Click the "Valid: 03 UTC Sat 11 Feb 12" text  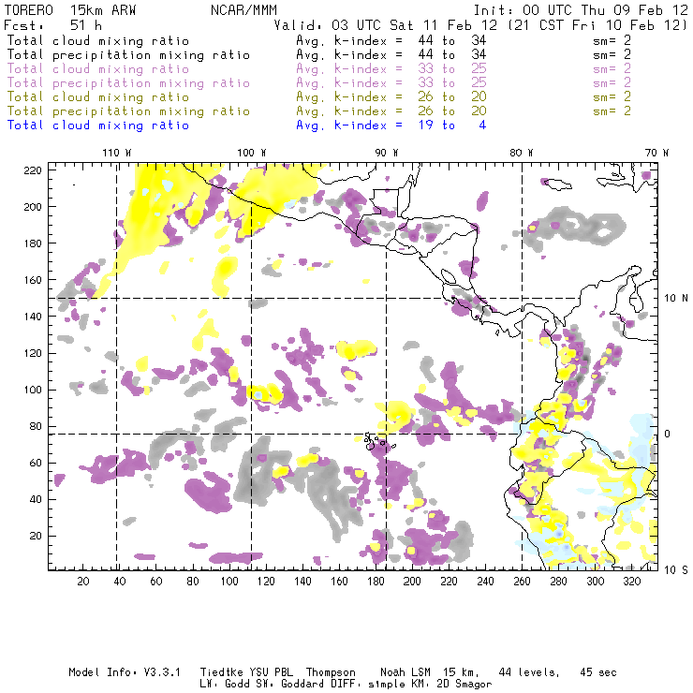pos(386,25)
